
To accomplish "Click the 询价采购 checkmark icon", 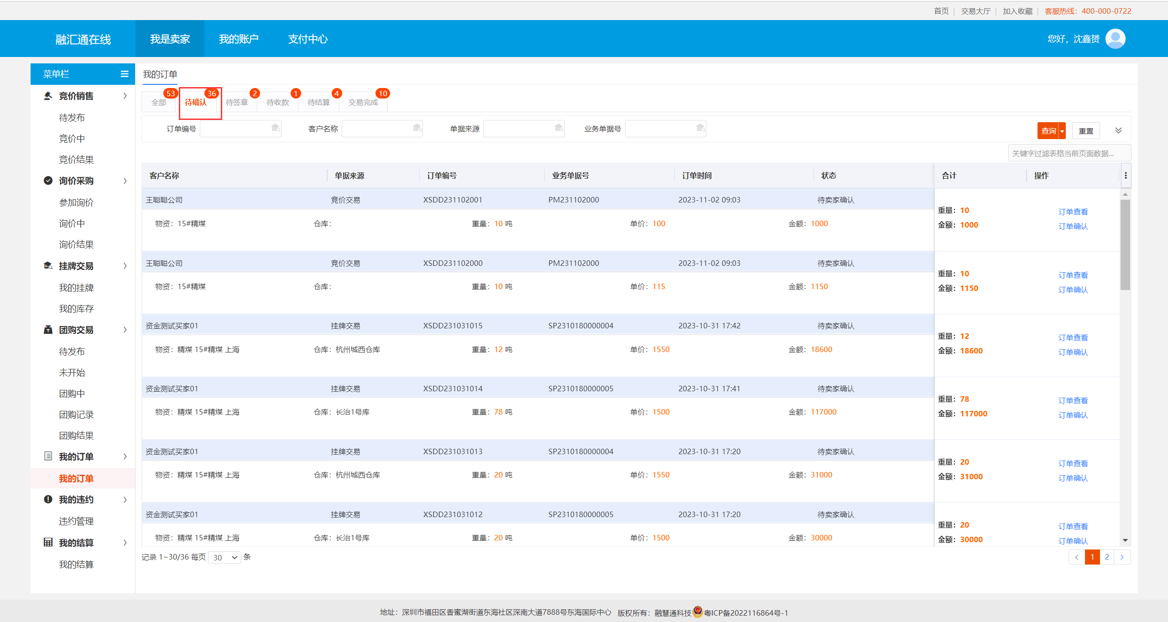I will click(48, 181).
